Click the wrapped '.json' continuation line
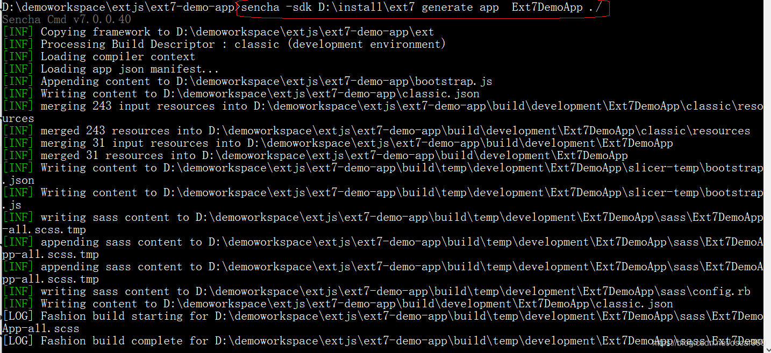 pos(18,180)
